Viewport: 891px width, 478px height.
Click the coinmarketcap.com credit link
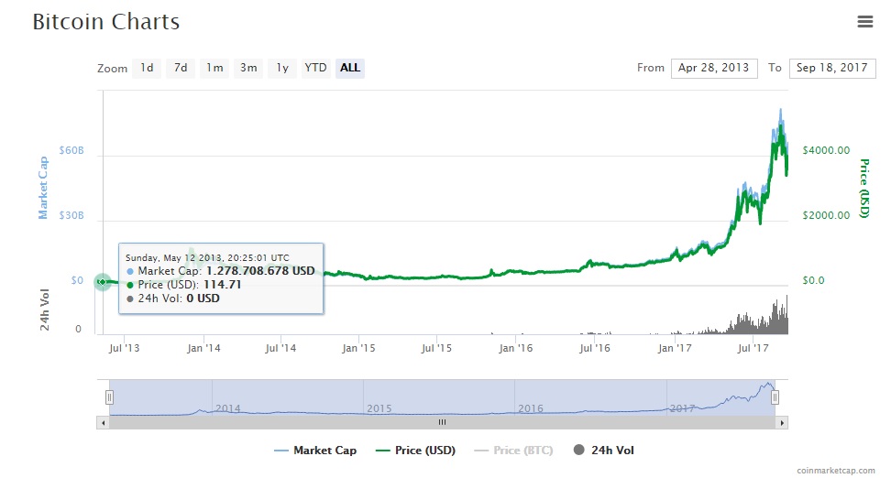point(836,470)
